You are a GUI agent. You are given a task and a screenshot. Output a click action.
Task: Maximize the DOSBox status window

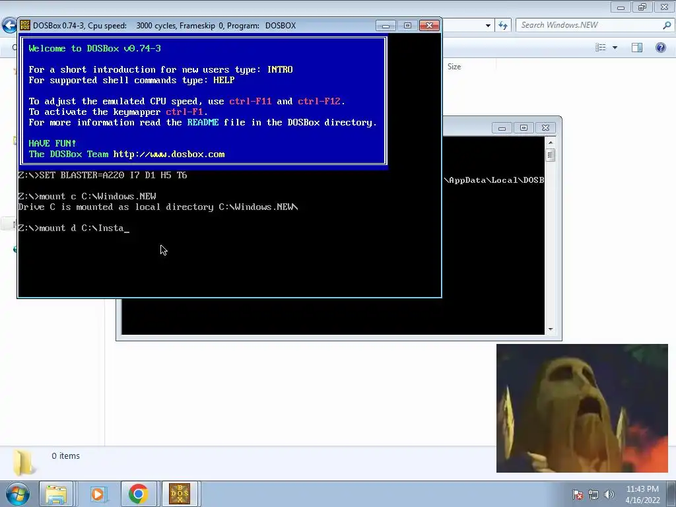(524, 128)
